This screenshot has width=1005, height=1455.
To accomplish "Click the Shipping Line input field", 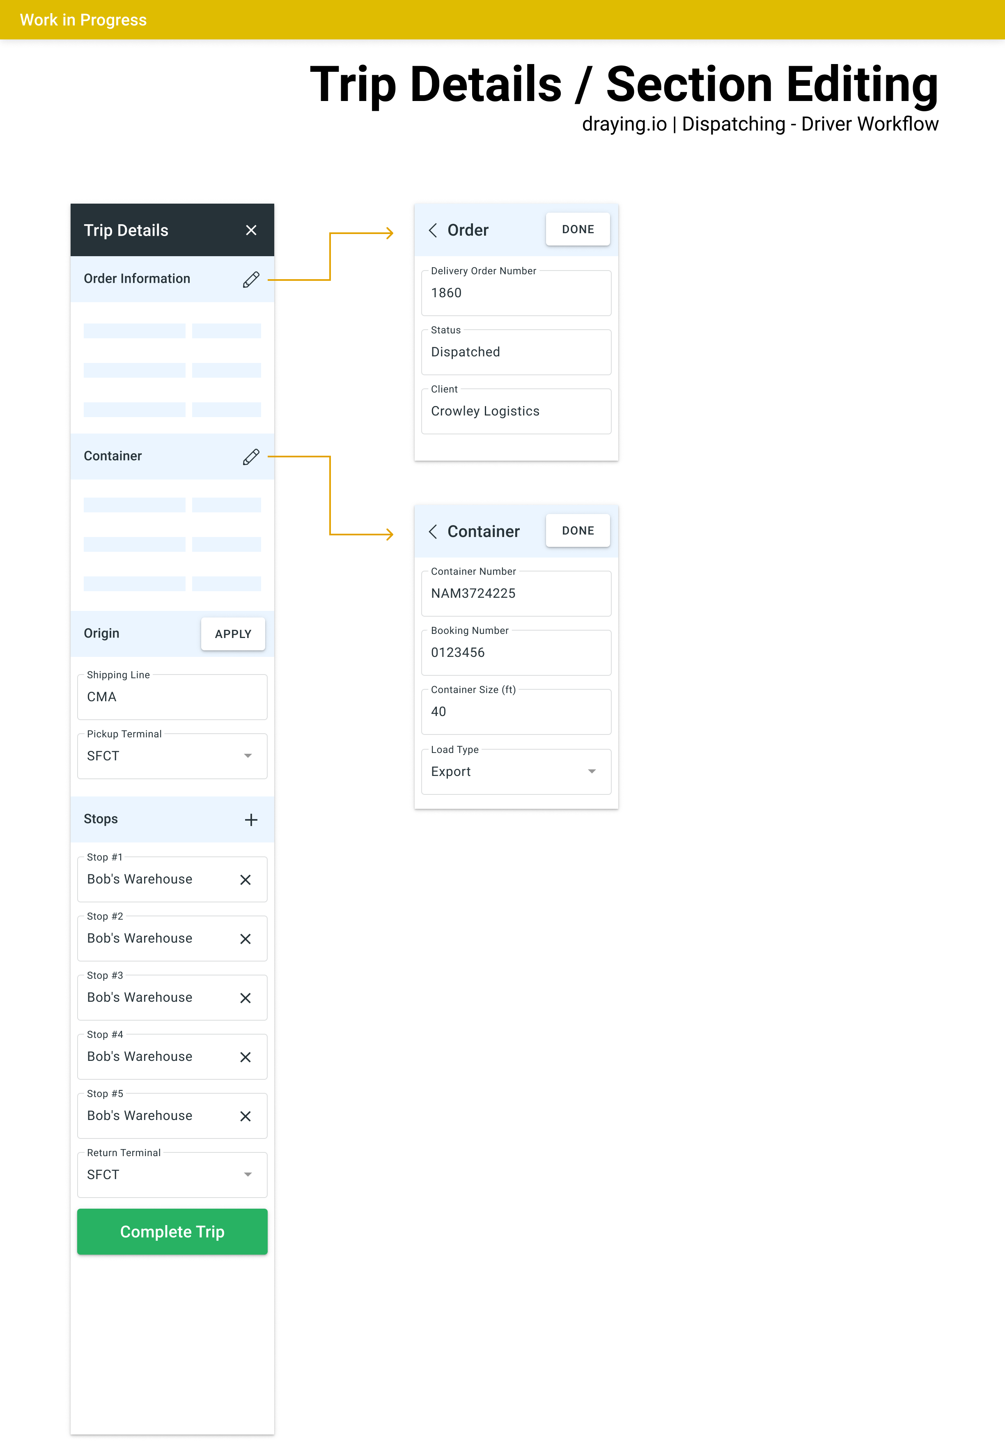I will coord(172,697).
